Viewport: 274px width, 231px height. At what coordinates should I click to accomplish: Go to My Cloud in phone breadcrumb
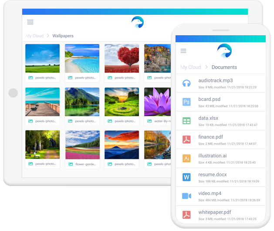point(191,67)
